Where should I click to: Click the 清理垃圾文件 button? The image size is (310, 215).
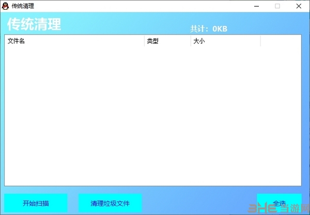click(110, 203)
